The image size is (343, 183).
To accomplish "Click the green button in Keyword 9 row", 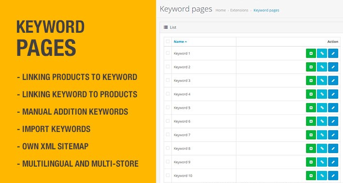I will point(311,162).
